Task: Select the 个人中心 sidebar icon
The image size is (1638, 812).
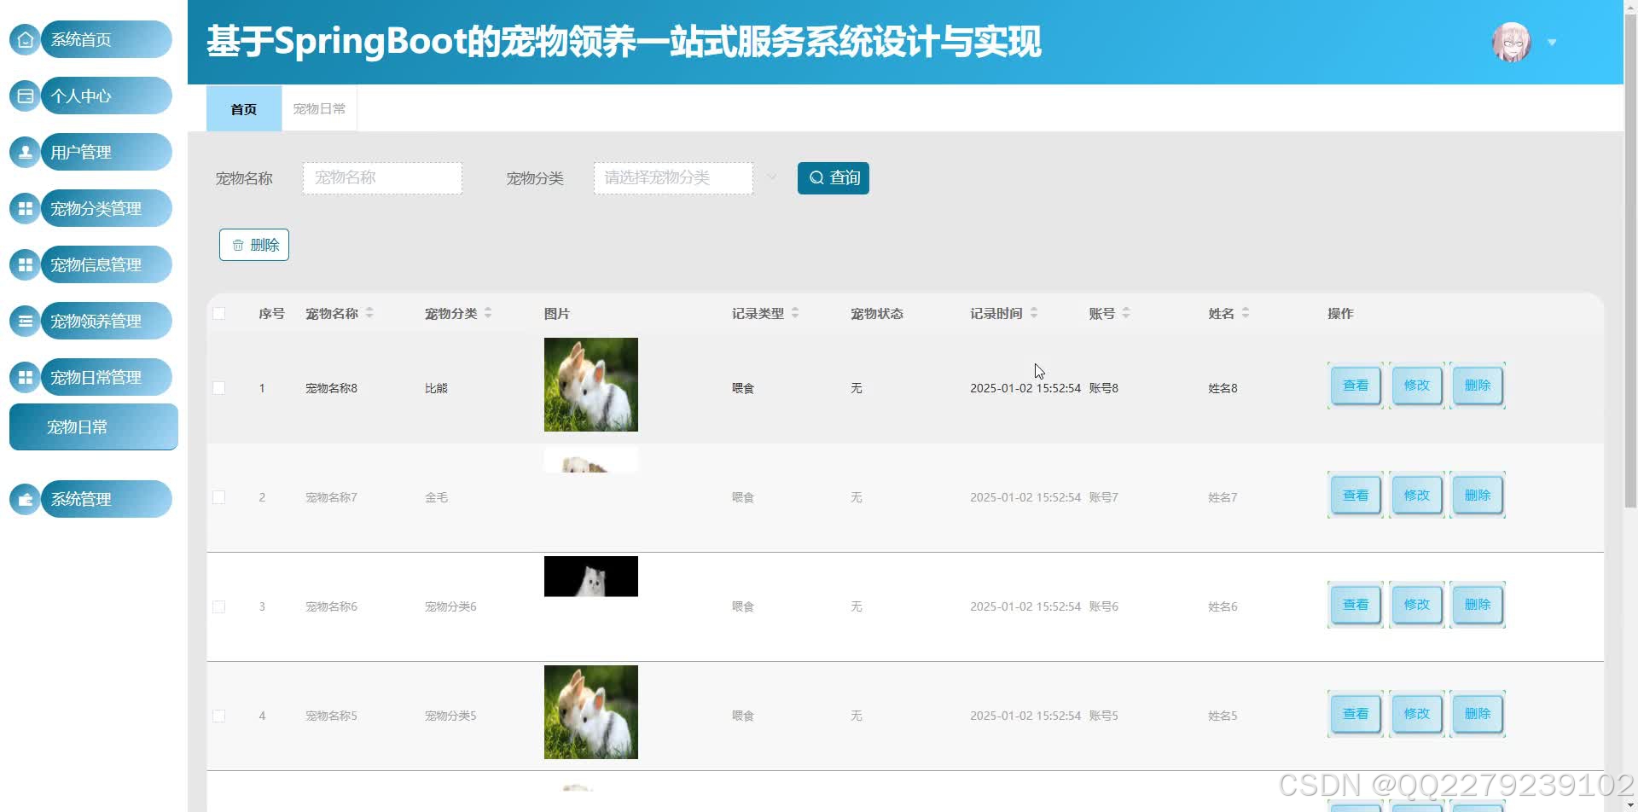Action: click(25, 96)
